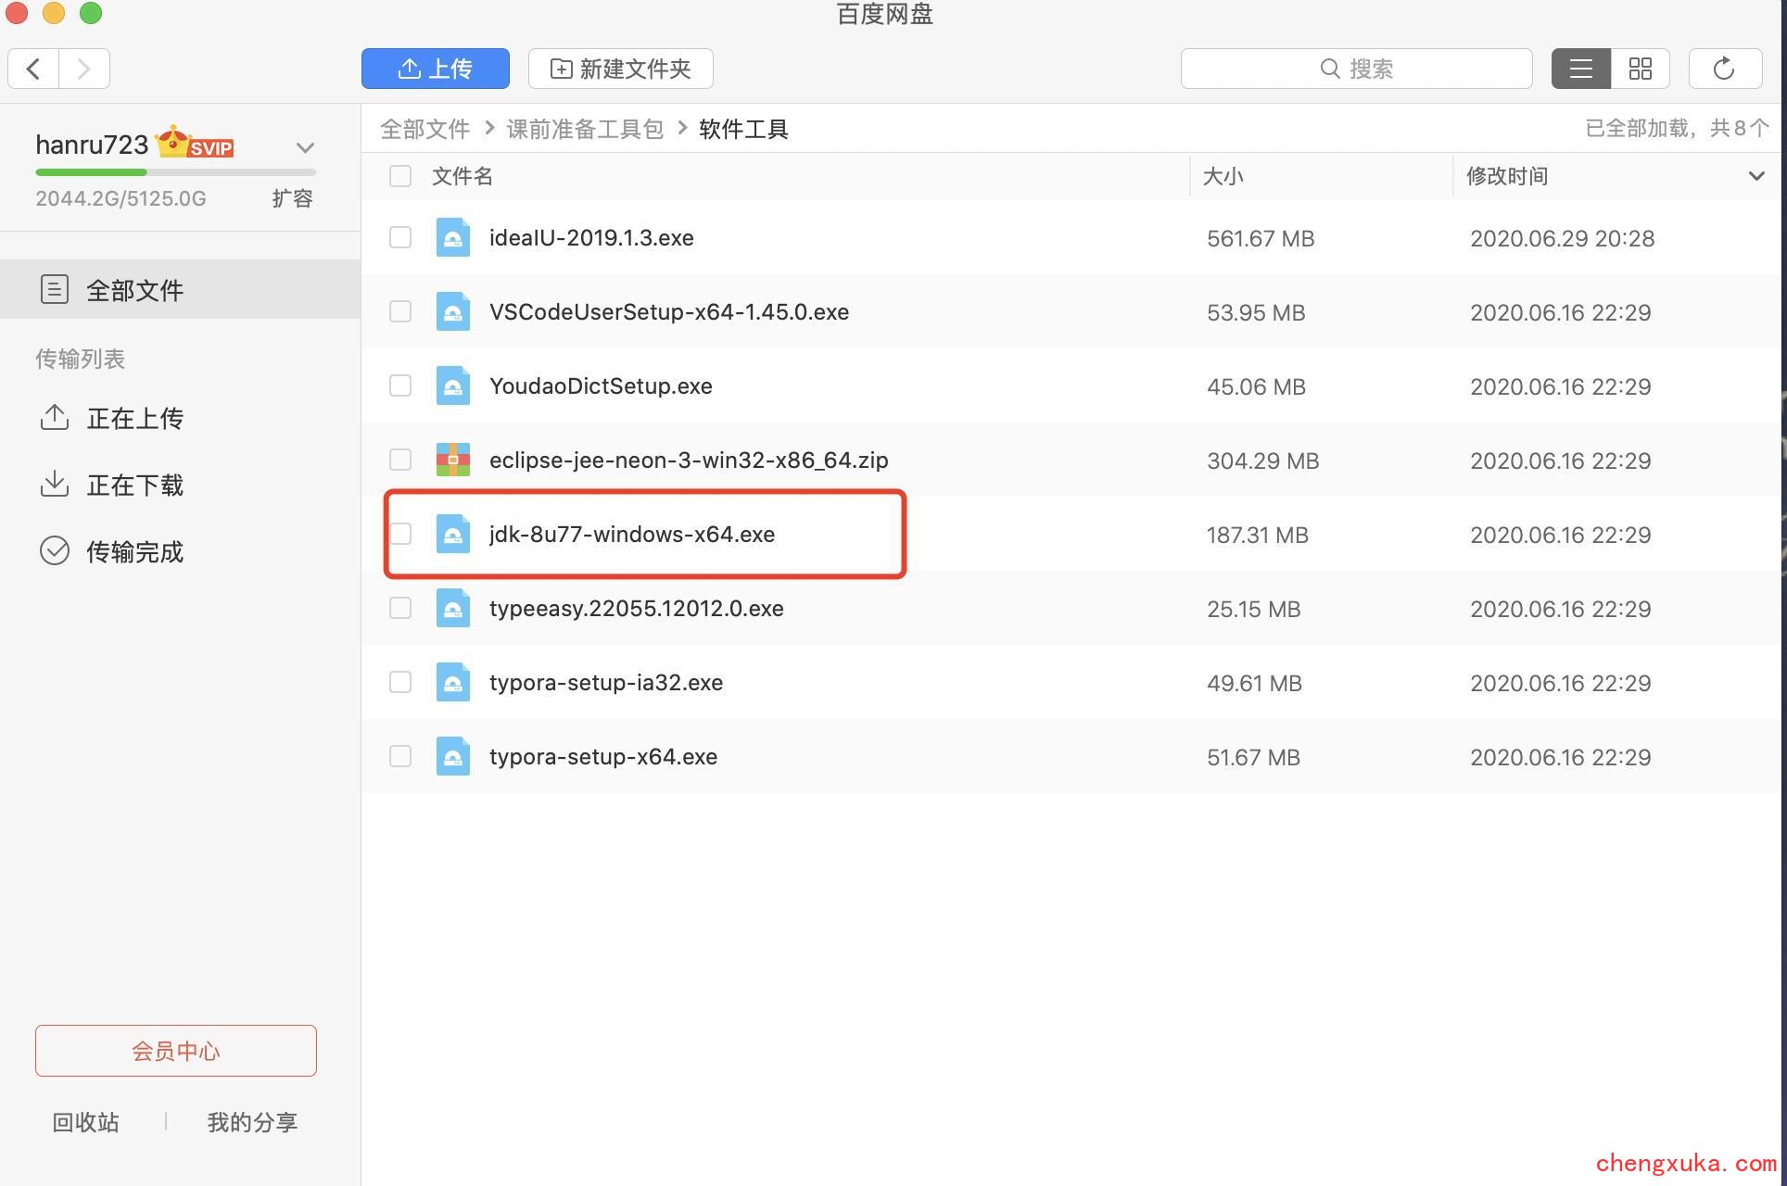Go to 课前准备工具包 in the breadcrumb
Image resolution: width=1787 pixels, height=1186 pixels.
coord(585,129)
